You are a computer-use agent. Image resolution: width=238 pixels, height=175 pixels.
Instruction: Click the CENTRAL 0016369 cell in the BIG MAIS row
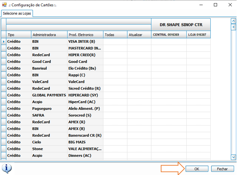click(x=169, y=142)
